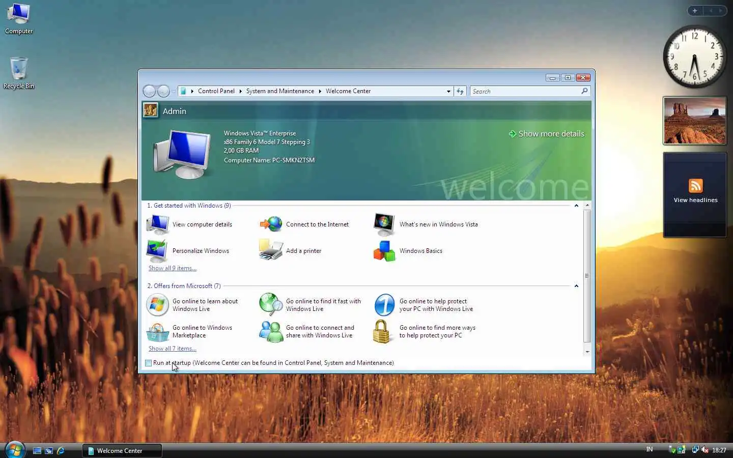
Task: Open the Start menu orb
Action: pos(15,450)
